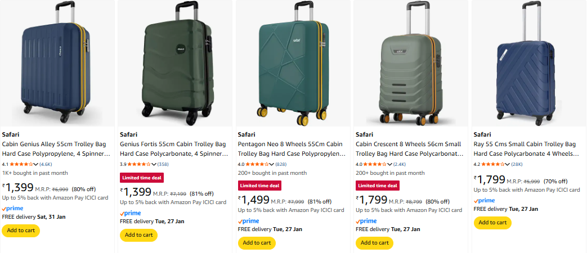Click the Limited time deal badge on Cabin Crescent
This screenshot has height=253, width=587.
[377, 186]
